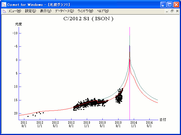Open the 設定(S) settings menu

tap(31, 11)
